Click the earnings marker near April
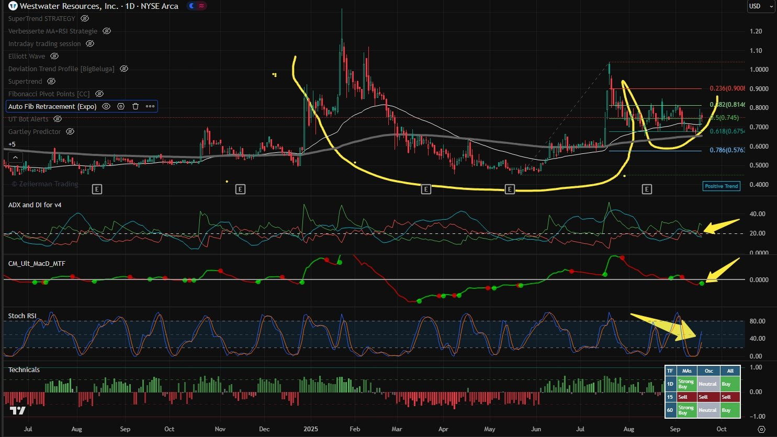 tap(426, 189)
